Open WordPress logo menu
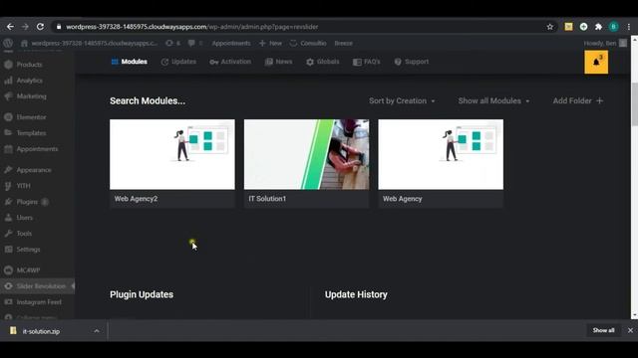 coord(8,43)
